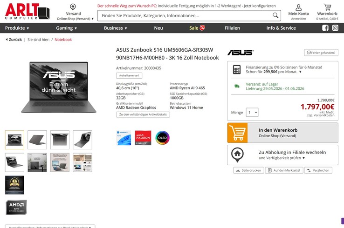Click 'Artikel bewerten!' button
Viewport: 344px width, 228px height.
[x=129, y=75]
